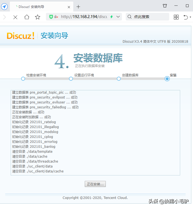Open a new tab with plus button

pyautogui.click(x=78, y=7)
